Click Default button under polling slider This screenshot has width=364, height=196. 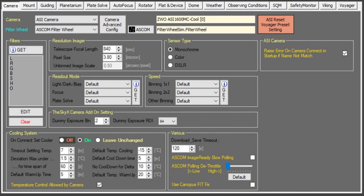tap(239, 177)
